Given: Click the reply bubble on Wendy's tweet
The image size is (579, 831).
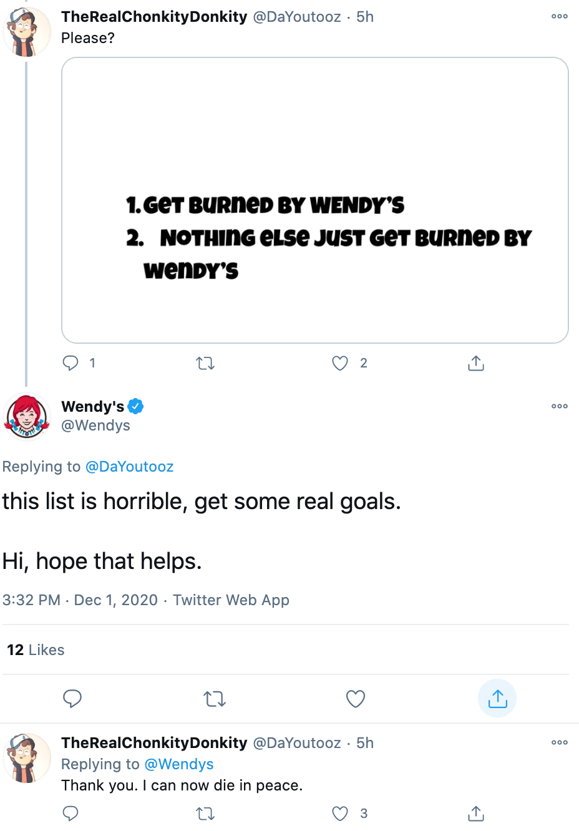Looking at the screenshot, I should tap(72, 699).
